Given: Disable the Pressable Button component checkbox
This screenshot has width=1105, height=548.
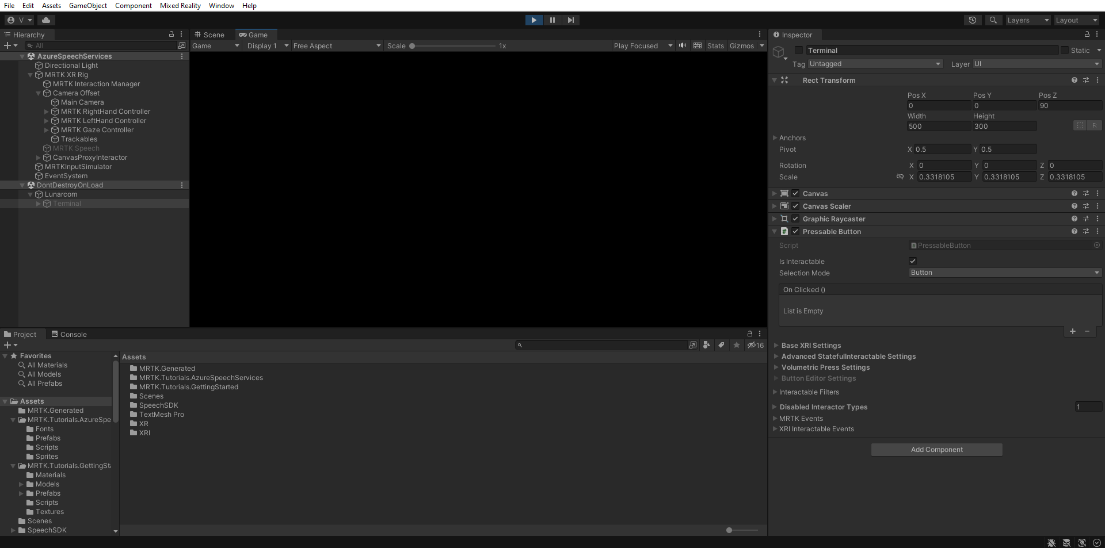Looking at the screenshot, I should tap(795, 232).
